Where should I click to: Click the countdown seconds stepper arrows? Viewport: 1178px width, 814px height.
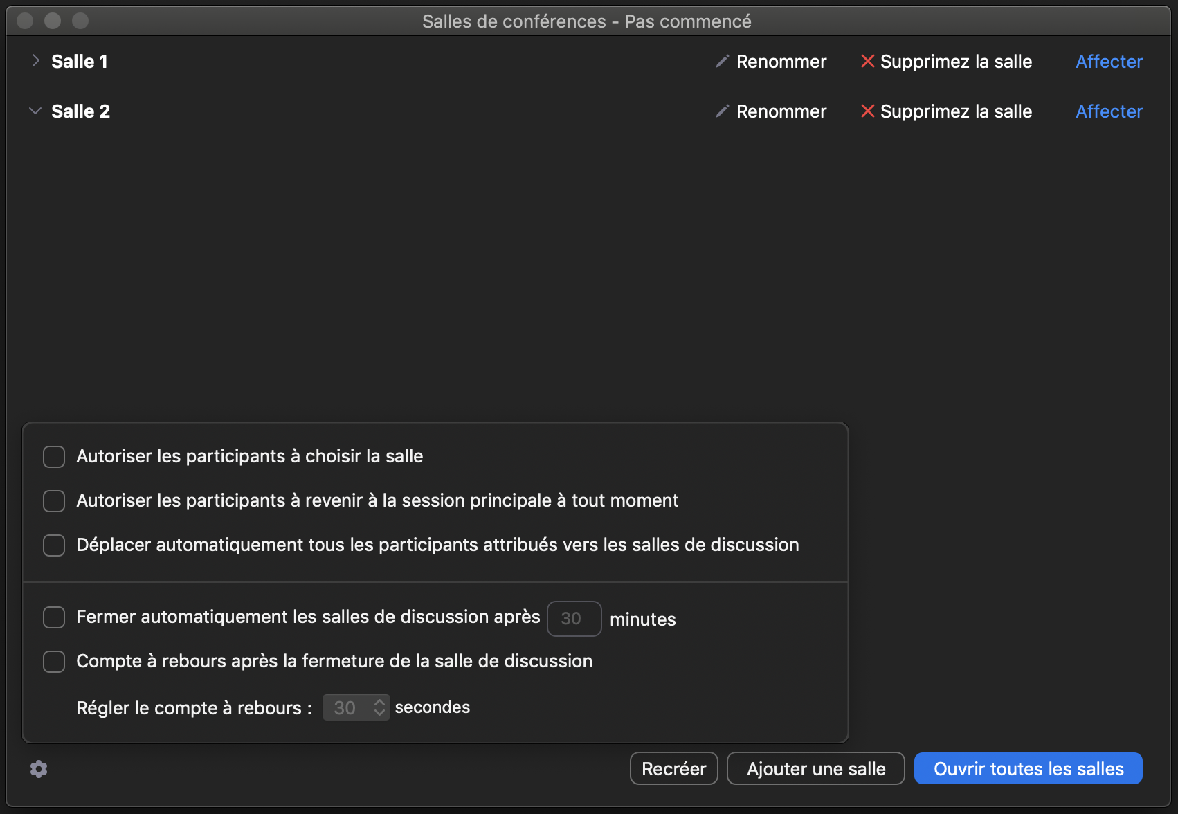tap(379, 707)
